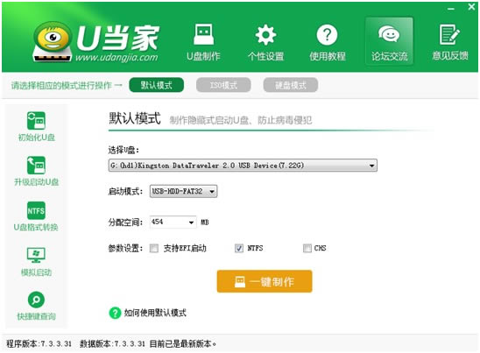
Task: Close the U当家 window
Action: pos(471,7)
